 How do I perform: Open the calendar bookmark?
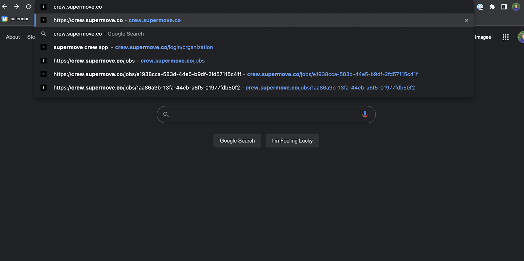click(16, 19)
